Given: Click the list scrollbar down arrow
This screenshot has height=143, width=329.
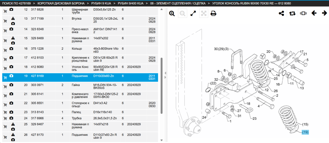Looking at the screenshot, I should pos(161,140).
